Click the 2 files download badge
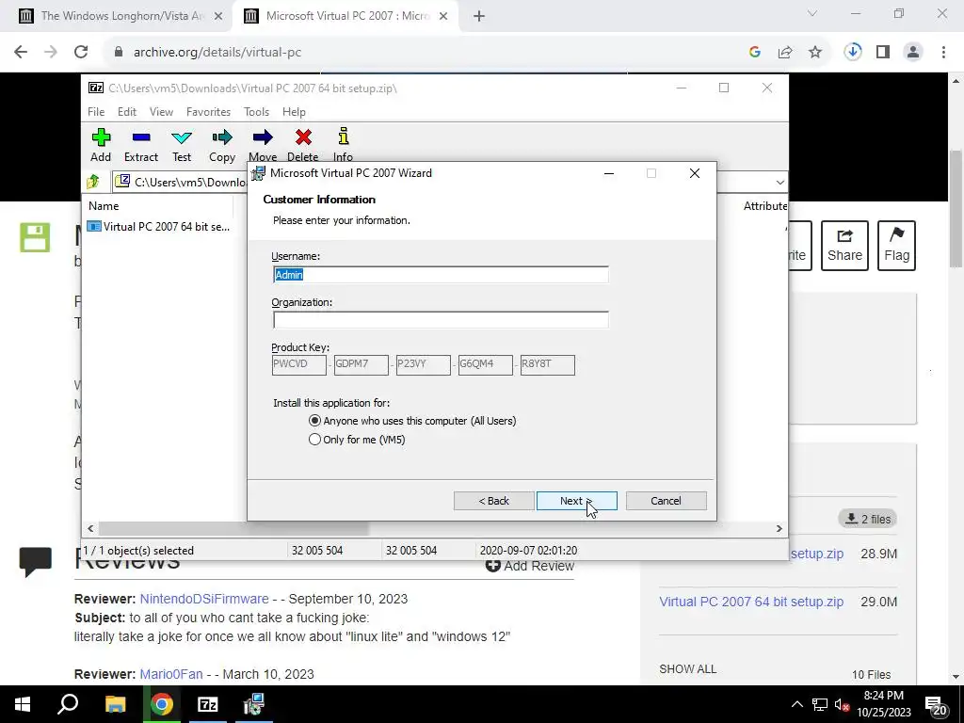Viewport: 964px width, 723px height. pos(867,519)
